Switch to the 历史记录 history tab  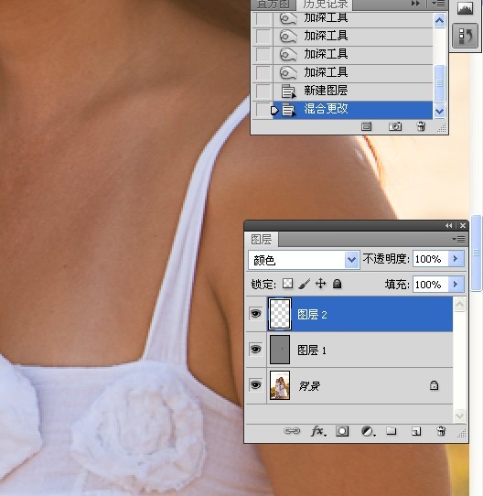click(x=326, y=5)
